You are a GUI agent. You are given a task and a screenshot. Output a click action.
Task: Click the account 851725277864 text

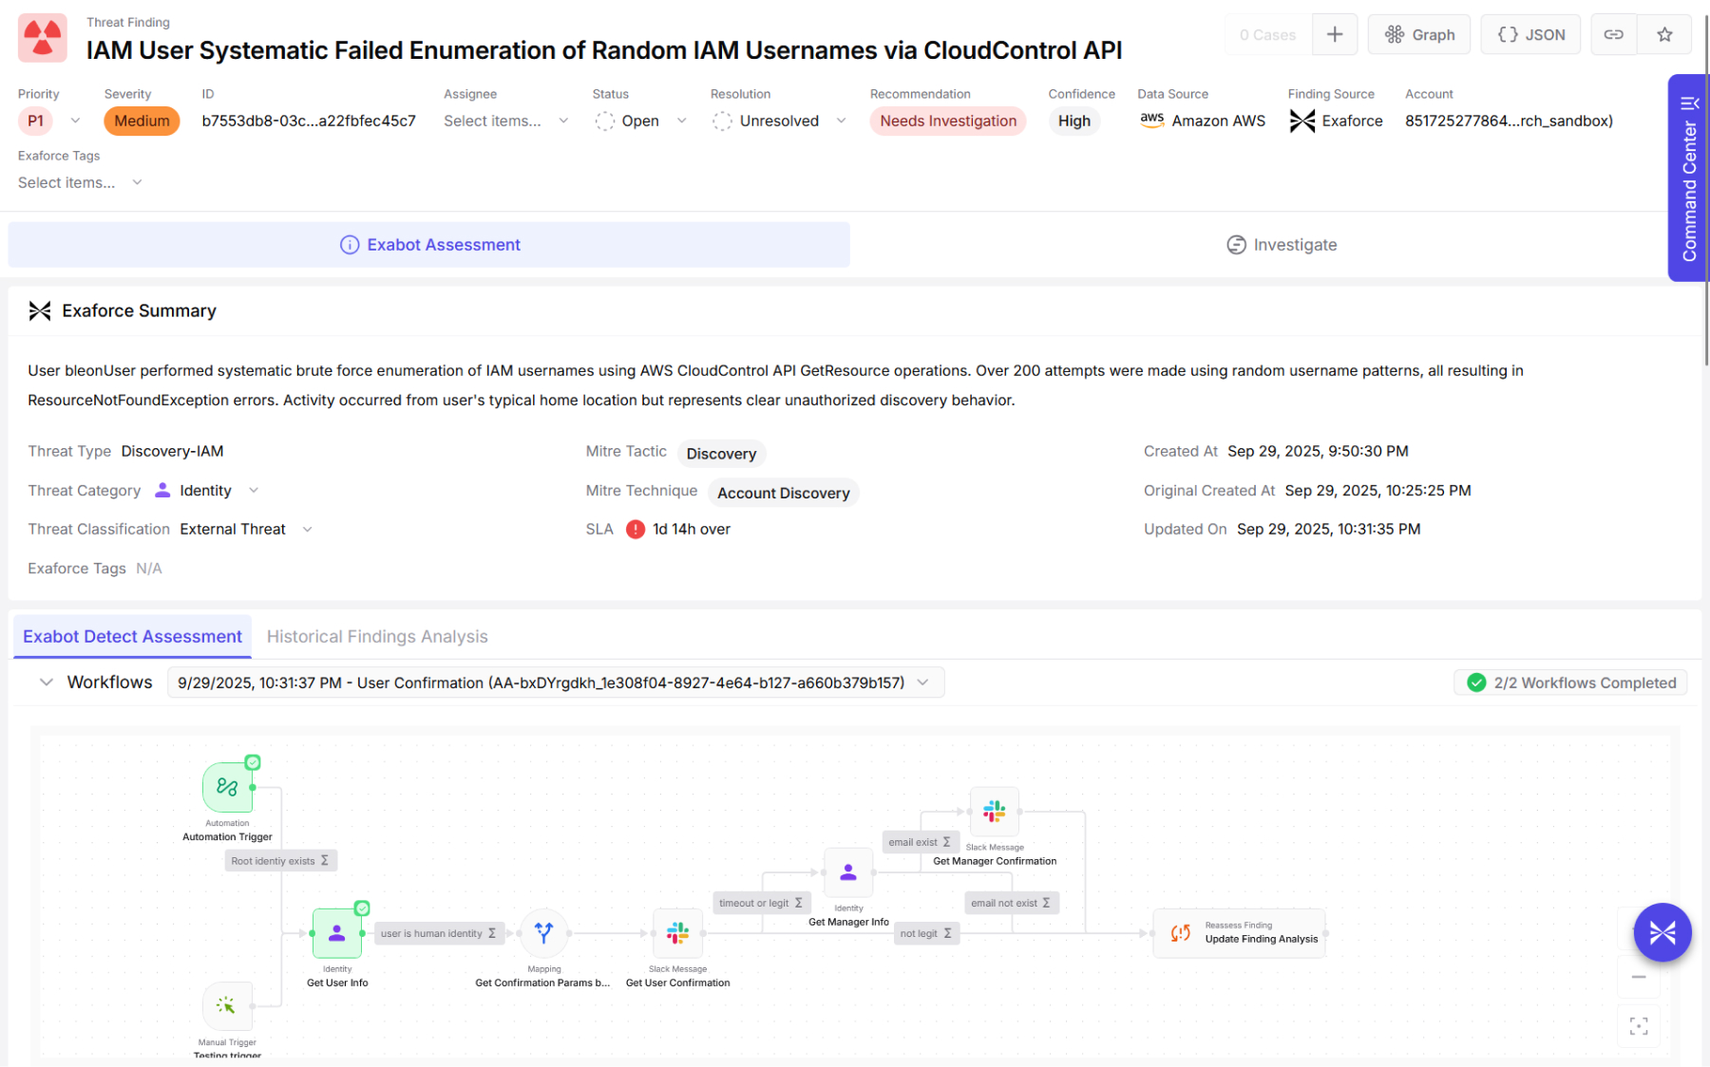point(1509,121)
